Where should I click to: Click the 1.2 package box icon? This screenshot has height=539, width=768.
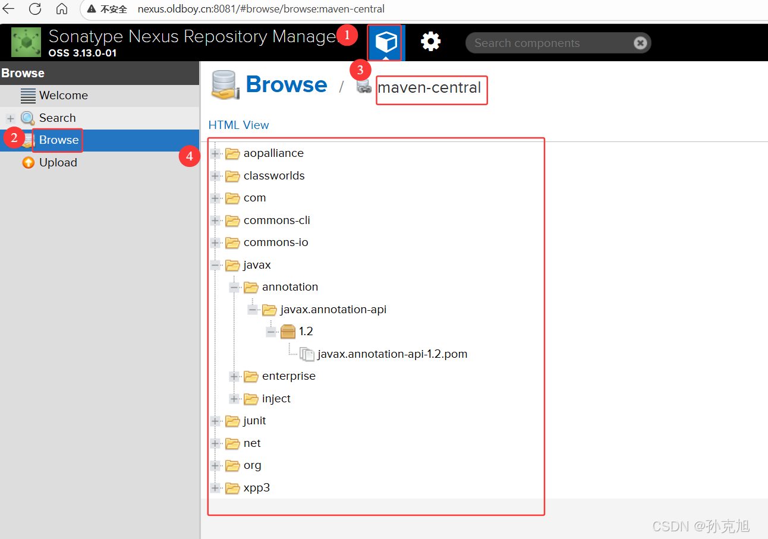coord(288,332)
